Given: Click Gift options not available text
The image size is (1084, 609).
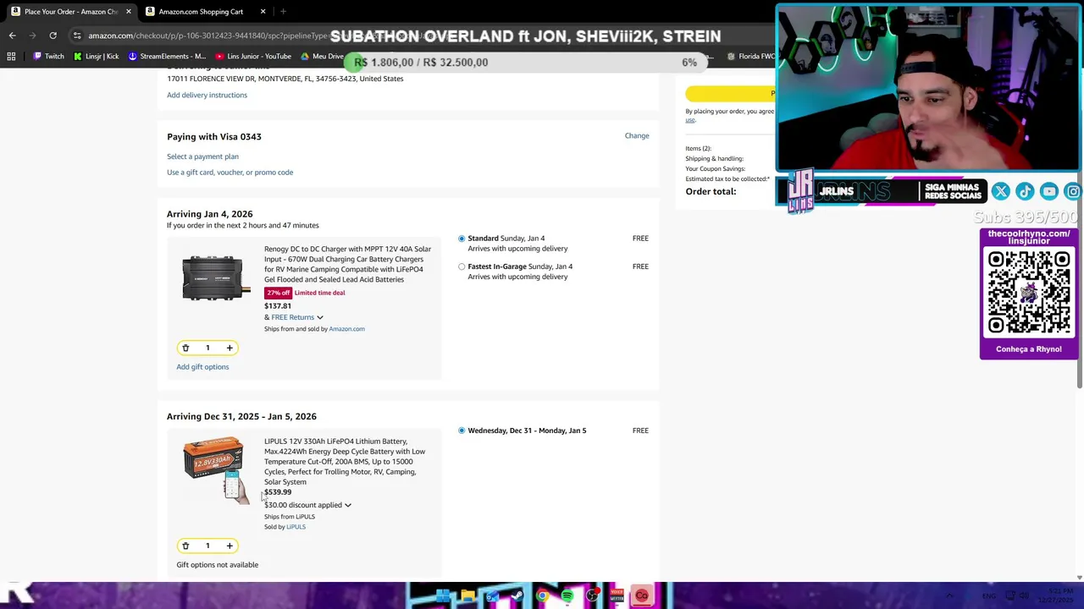Looking at the screenshot, I should [x=218, y=565].
